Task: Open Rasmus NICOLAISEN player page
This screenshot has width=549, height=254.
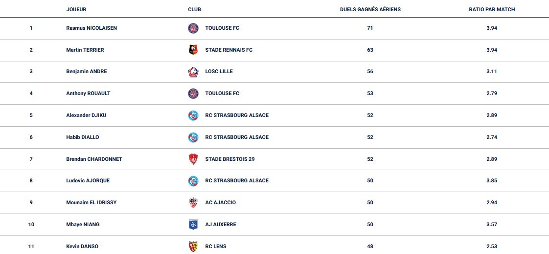Action: [91, 28]
